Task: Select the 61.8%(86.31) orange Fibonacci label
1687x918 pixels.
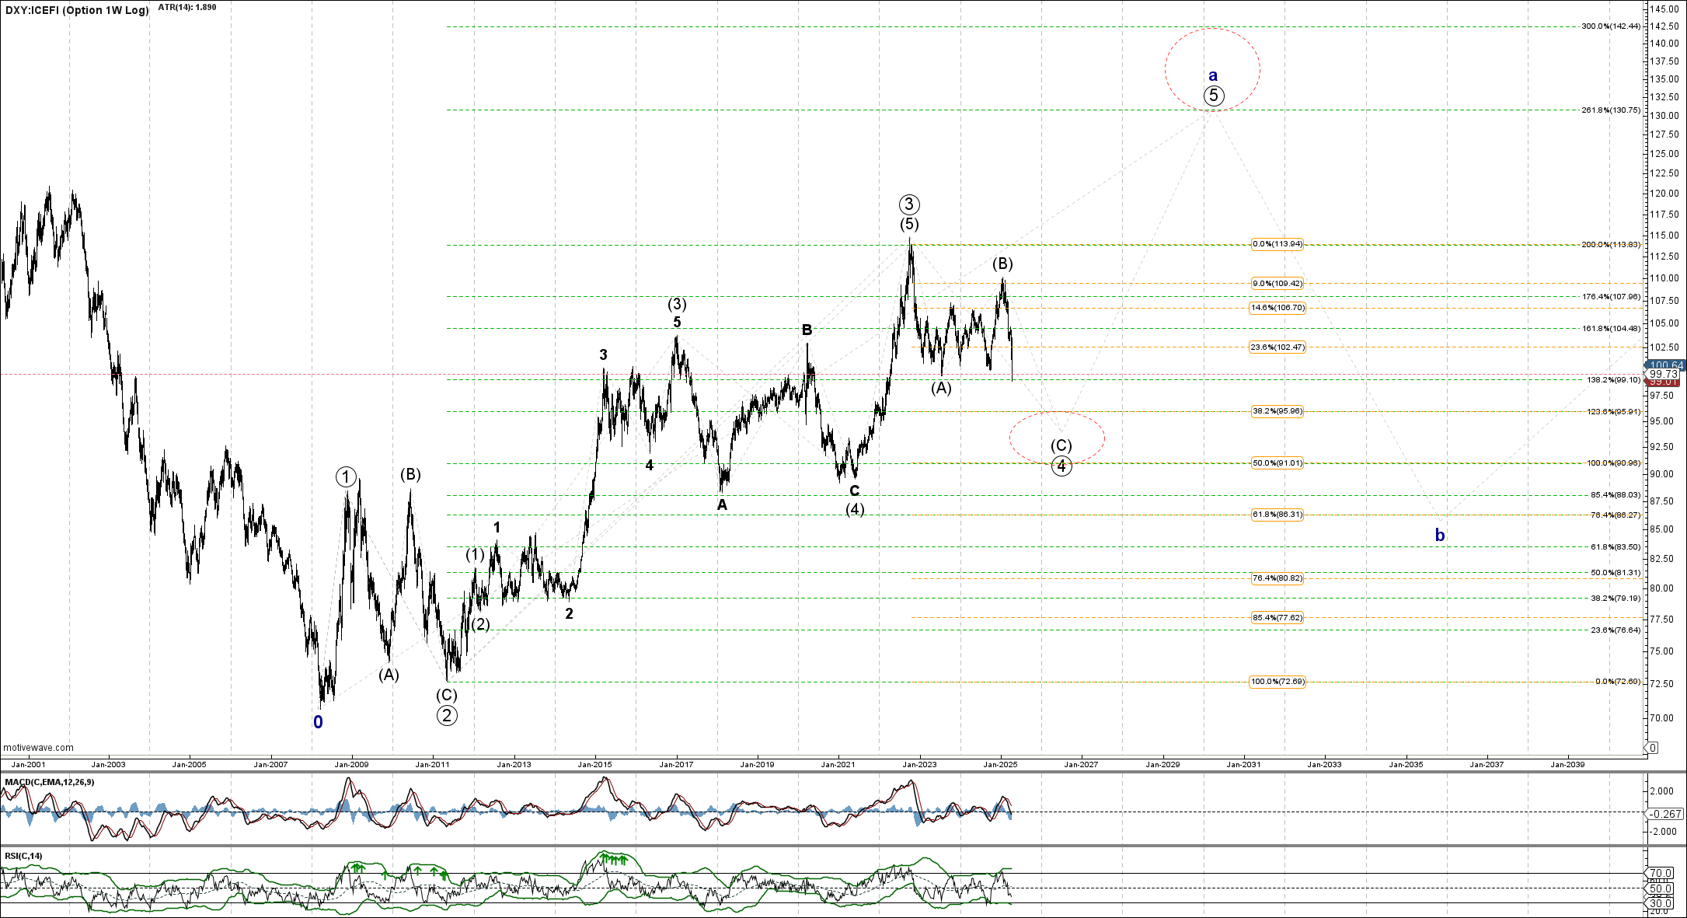Action: click(1277, 515)
